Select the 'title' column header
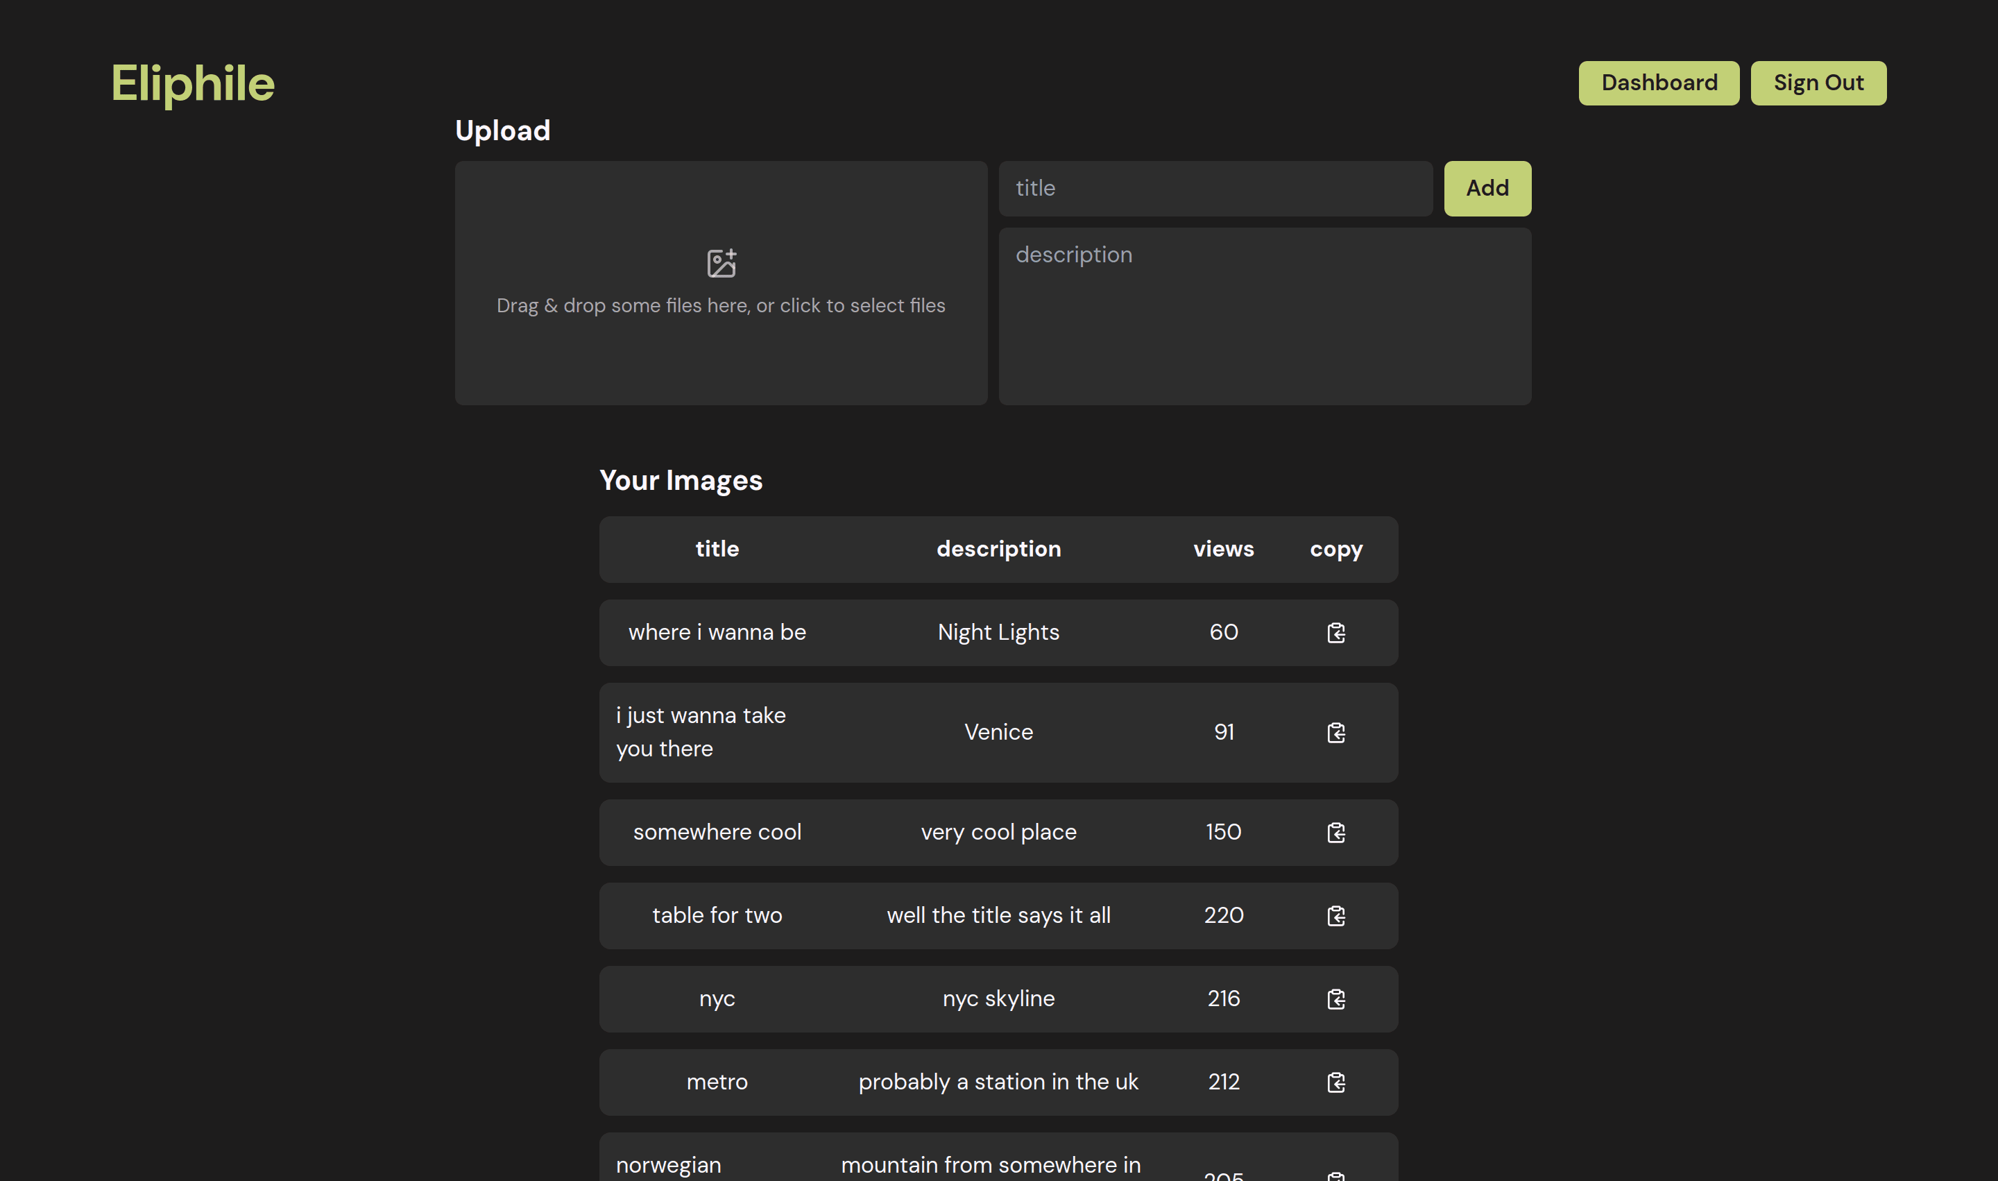 point(717,549)
